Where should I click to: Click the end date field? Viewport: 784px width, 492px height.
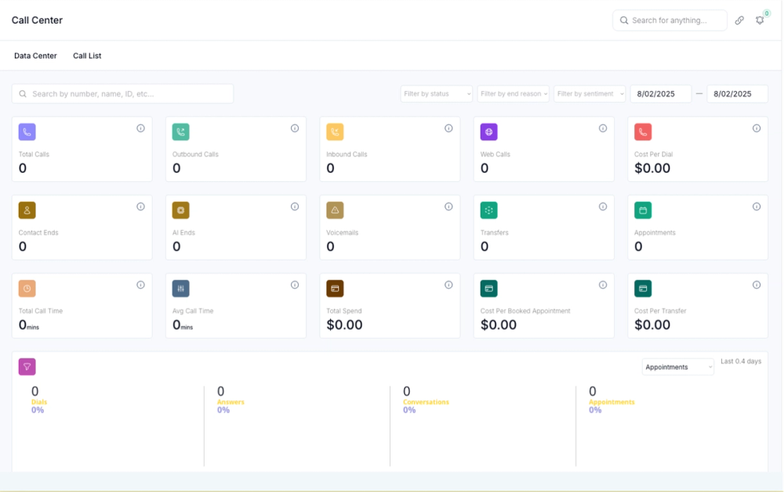pyautogui.click(x=738, y=93)
